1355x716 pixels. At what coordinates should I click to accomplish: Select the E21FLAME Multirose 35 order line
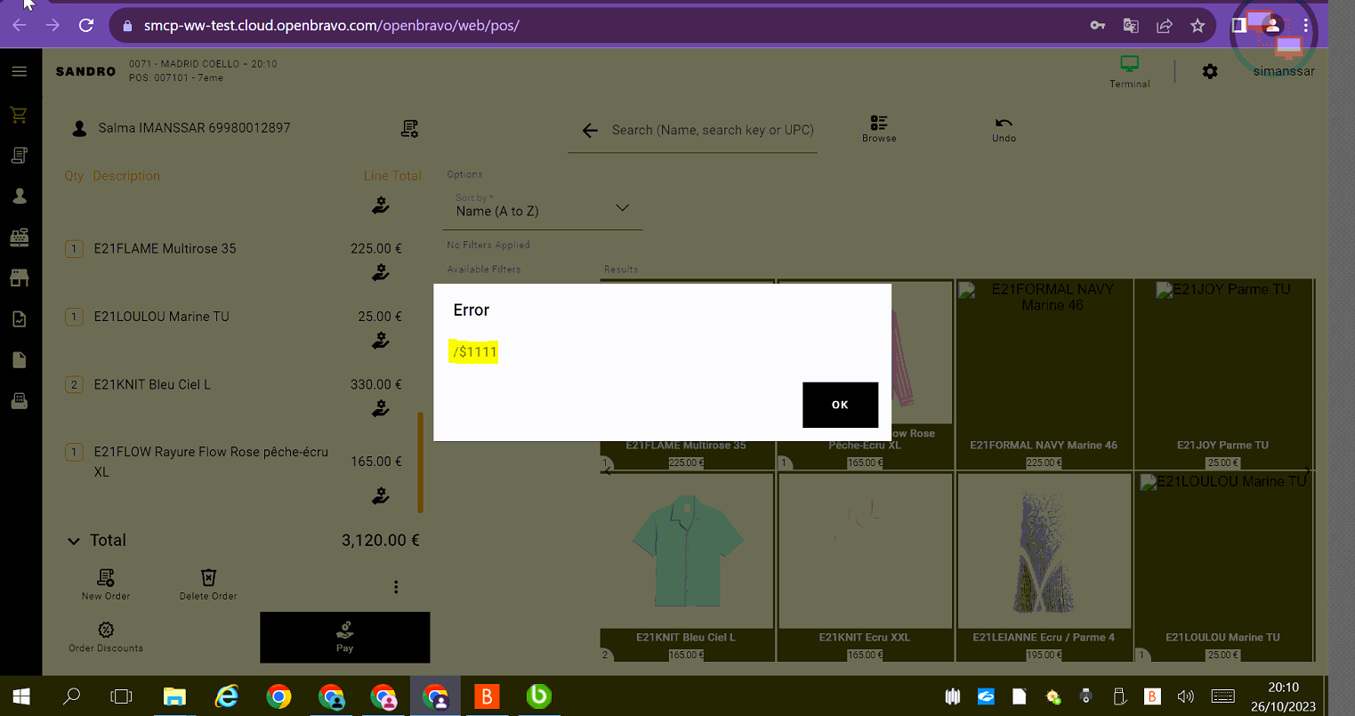pos(165,249)
